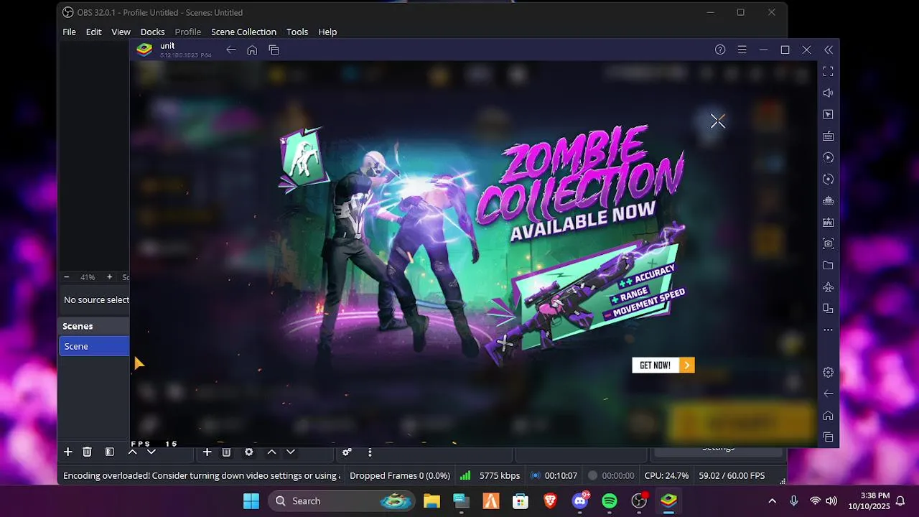919x517 pixels.
Task: Open OBS View menu
Action: (x=121, y=32)
